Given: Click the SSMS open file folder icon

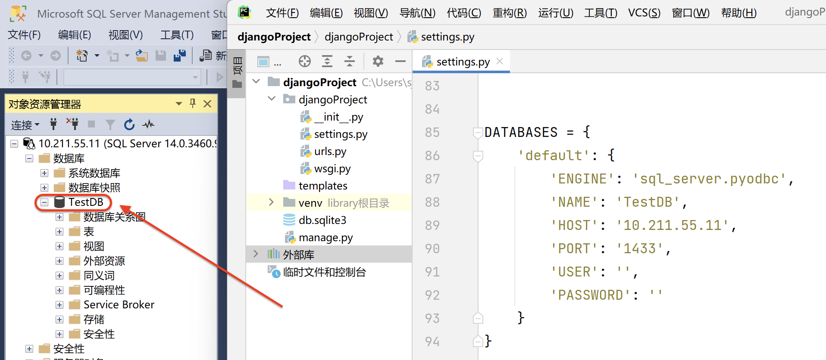Looking at the screenshot, I should point(142,56).
